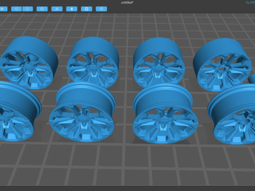Select the second wheel model in the front row
Image resolution: width=255 pixels, height=191 pixels.
[x=82, y=112]
